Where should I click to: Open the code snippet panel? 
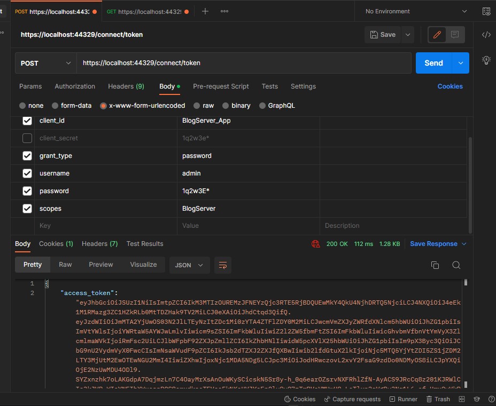click(486, 34)
